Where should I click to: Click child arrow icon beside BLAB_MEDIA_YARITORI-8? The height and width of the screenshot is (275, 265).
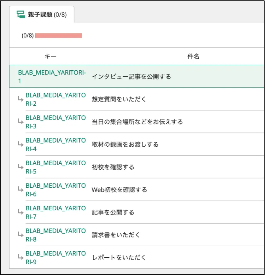pyautogui.click(x=21, y=235)
